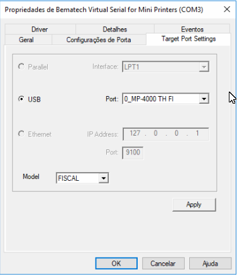This screenshot has width=237, height=275.
Task: Choose the Ethernet radio option
Action: click(21, 134)
